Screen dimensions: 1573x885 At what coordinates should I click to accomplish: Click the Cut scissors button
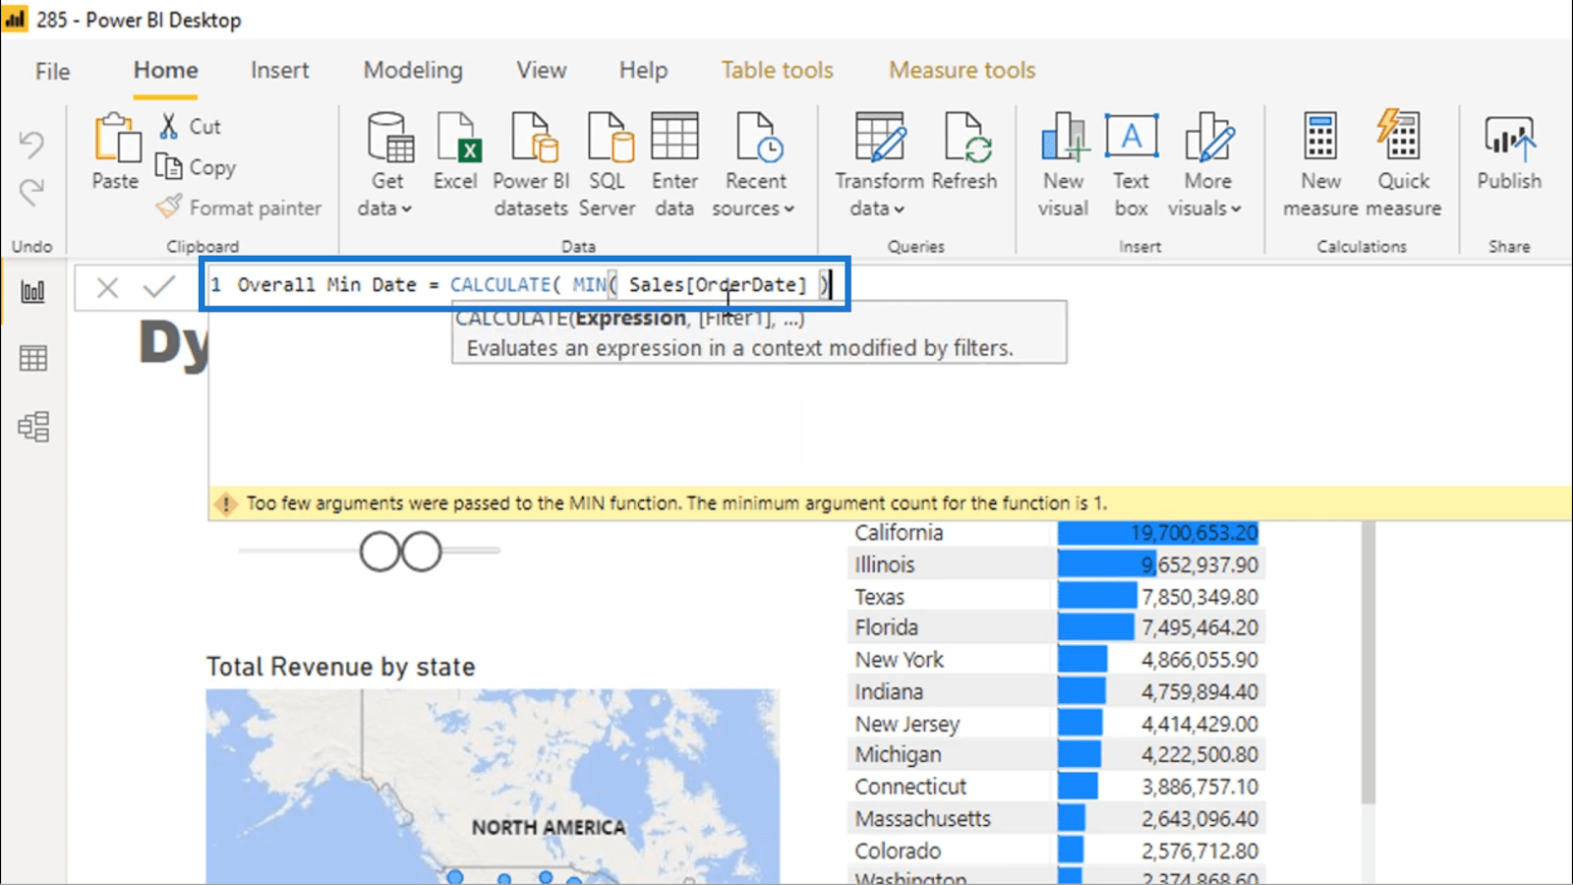pos(191,126)
